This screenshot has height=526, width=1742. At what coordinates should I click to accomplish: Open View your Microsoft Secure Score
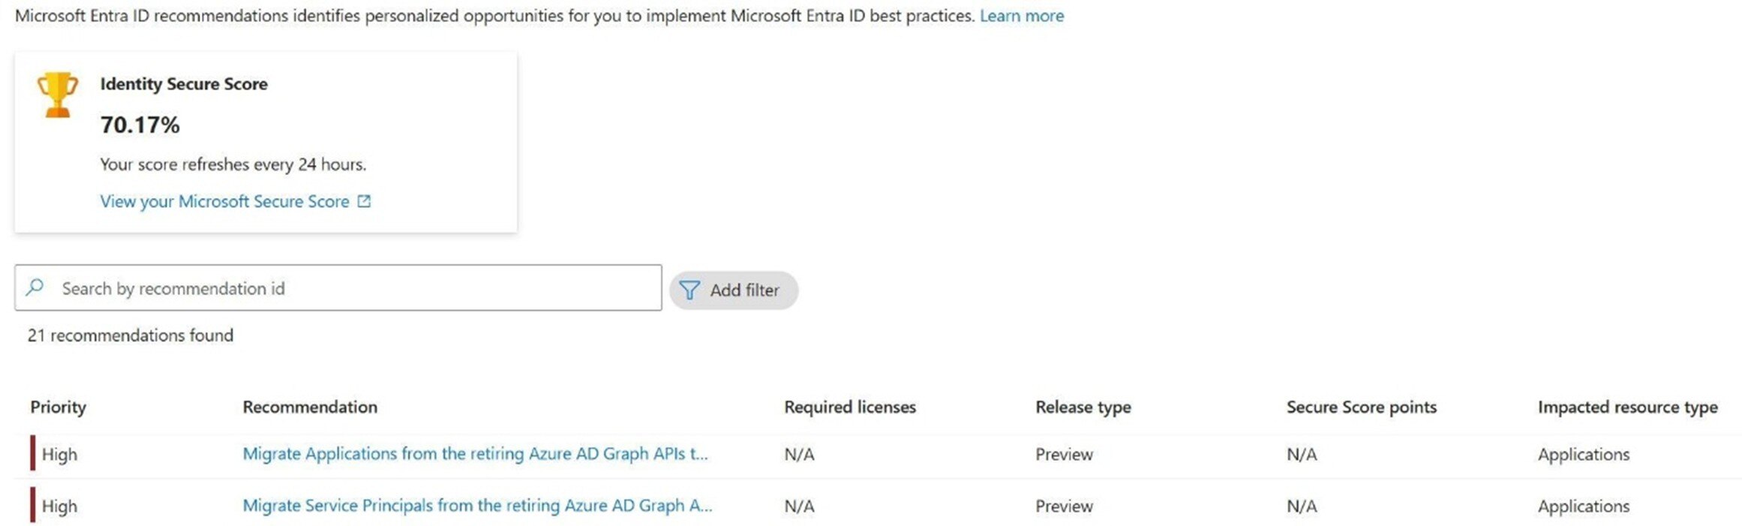(224, 201)
